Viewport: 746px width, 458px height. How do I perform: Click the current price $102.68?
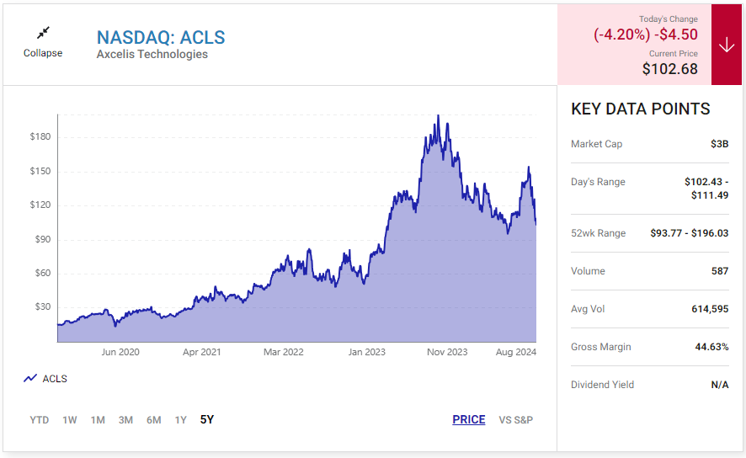coord(669,69)
